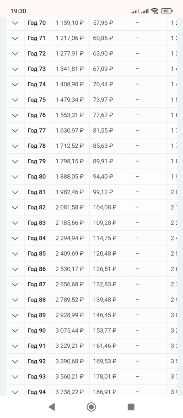The image size is (183, 418).
Task: Expand the Год 79 row chevron
Action: click(x=15, y=162)
